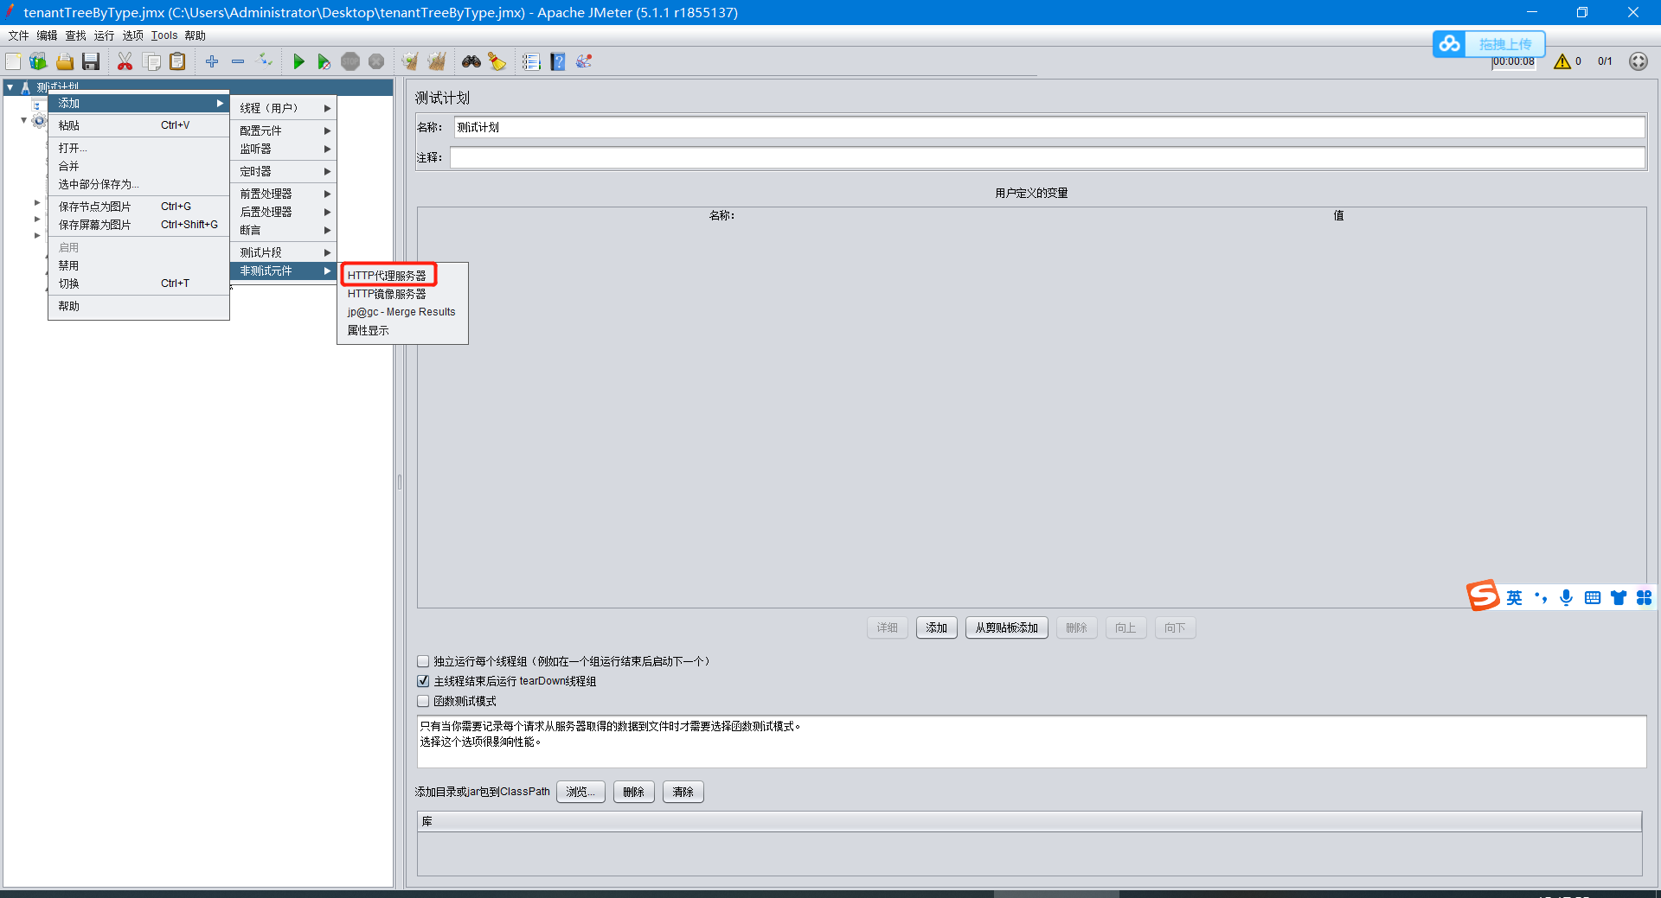Open Help with question mark icon
The image size is (1661, 898).
(558, 61)
